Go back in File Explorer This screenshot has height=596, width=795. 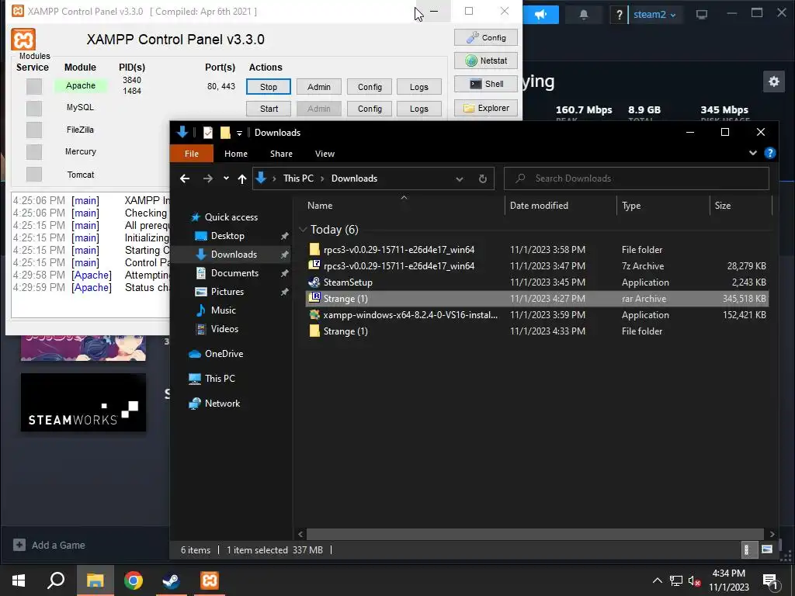click(185, 178)
